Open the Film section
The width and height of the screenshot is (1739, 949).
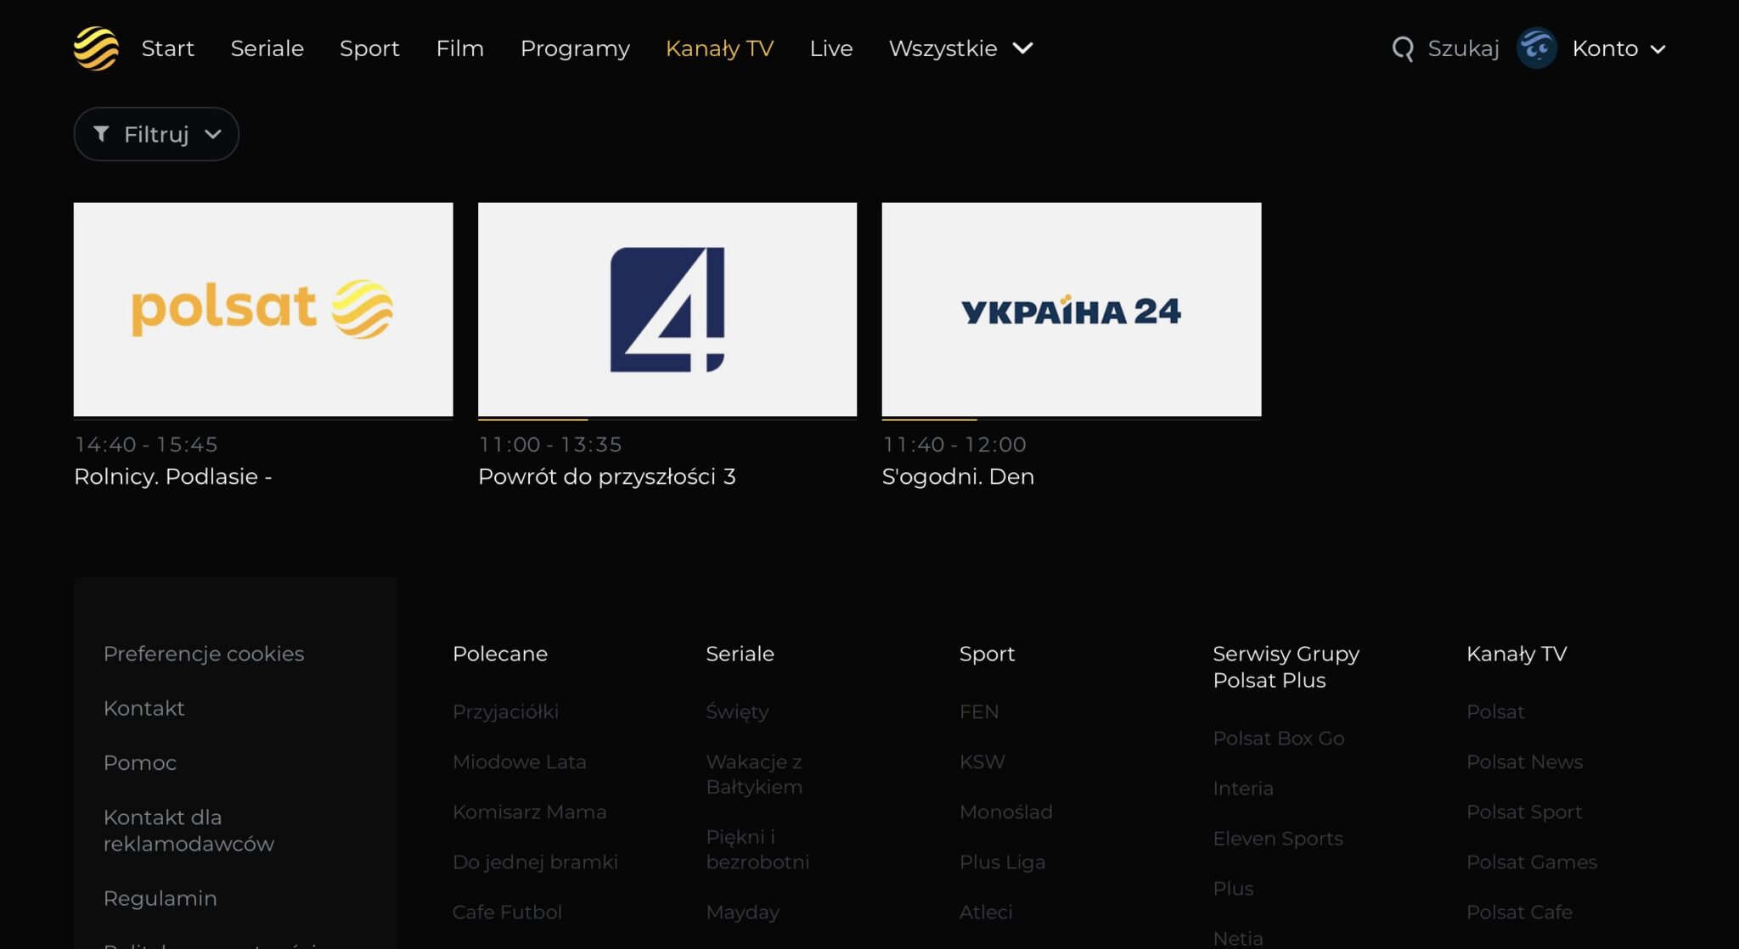pyautogui.click(x=459, y=48)
